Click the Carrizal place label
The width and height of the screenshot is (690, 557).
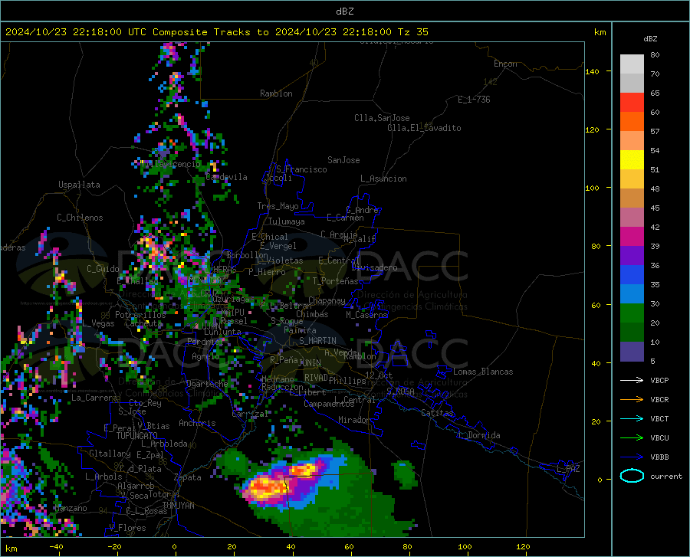click(249, 414)
